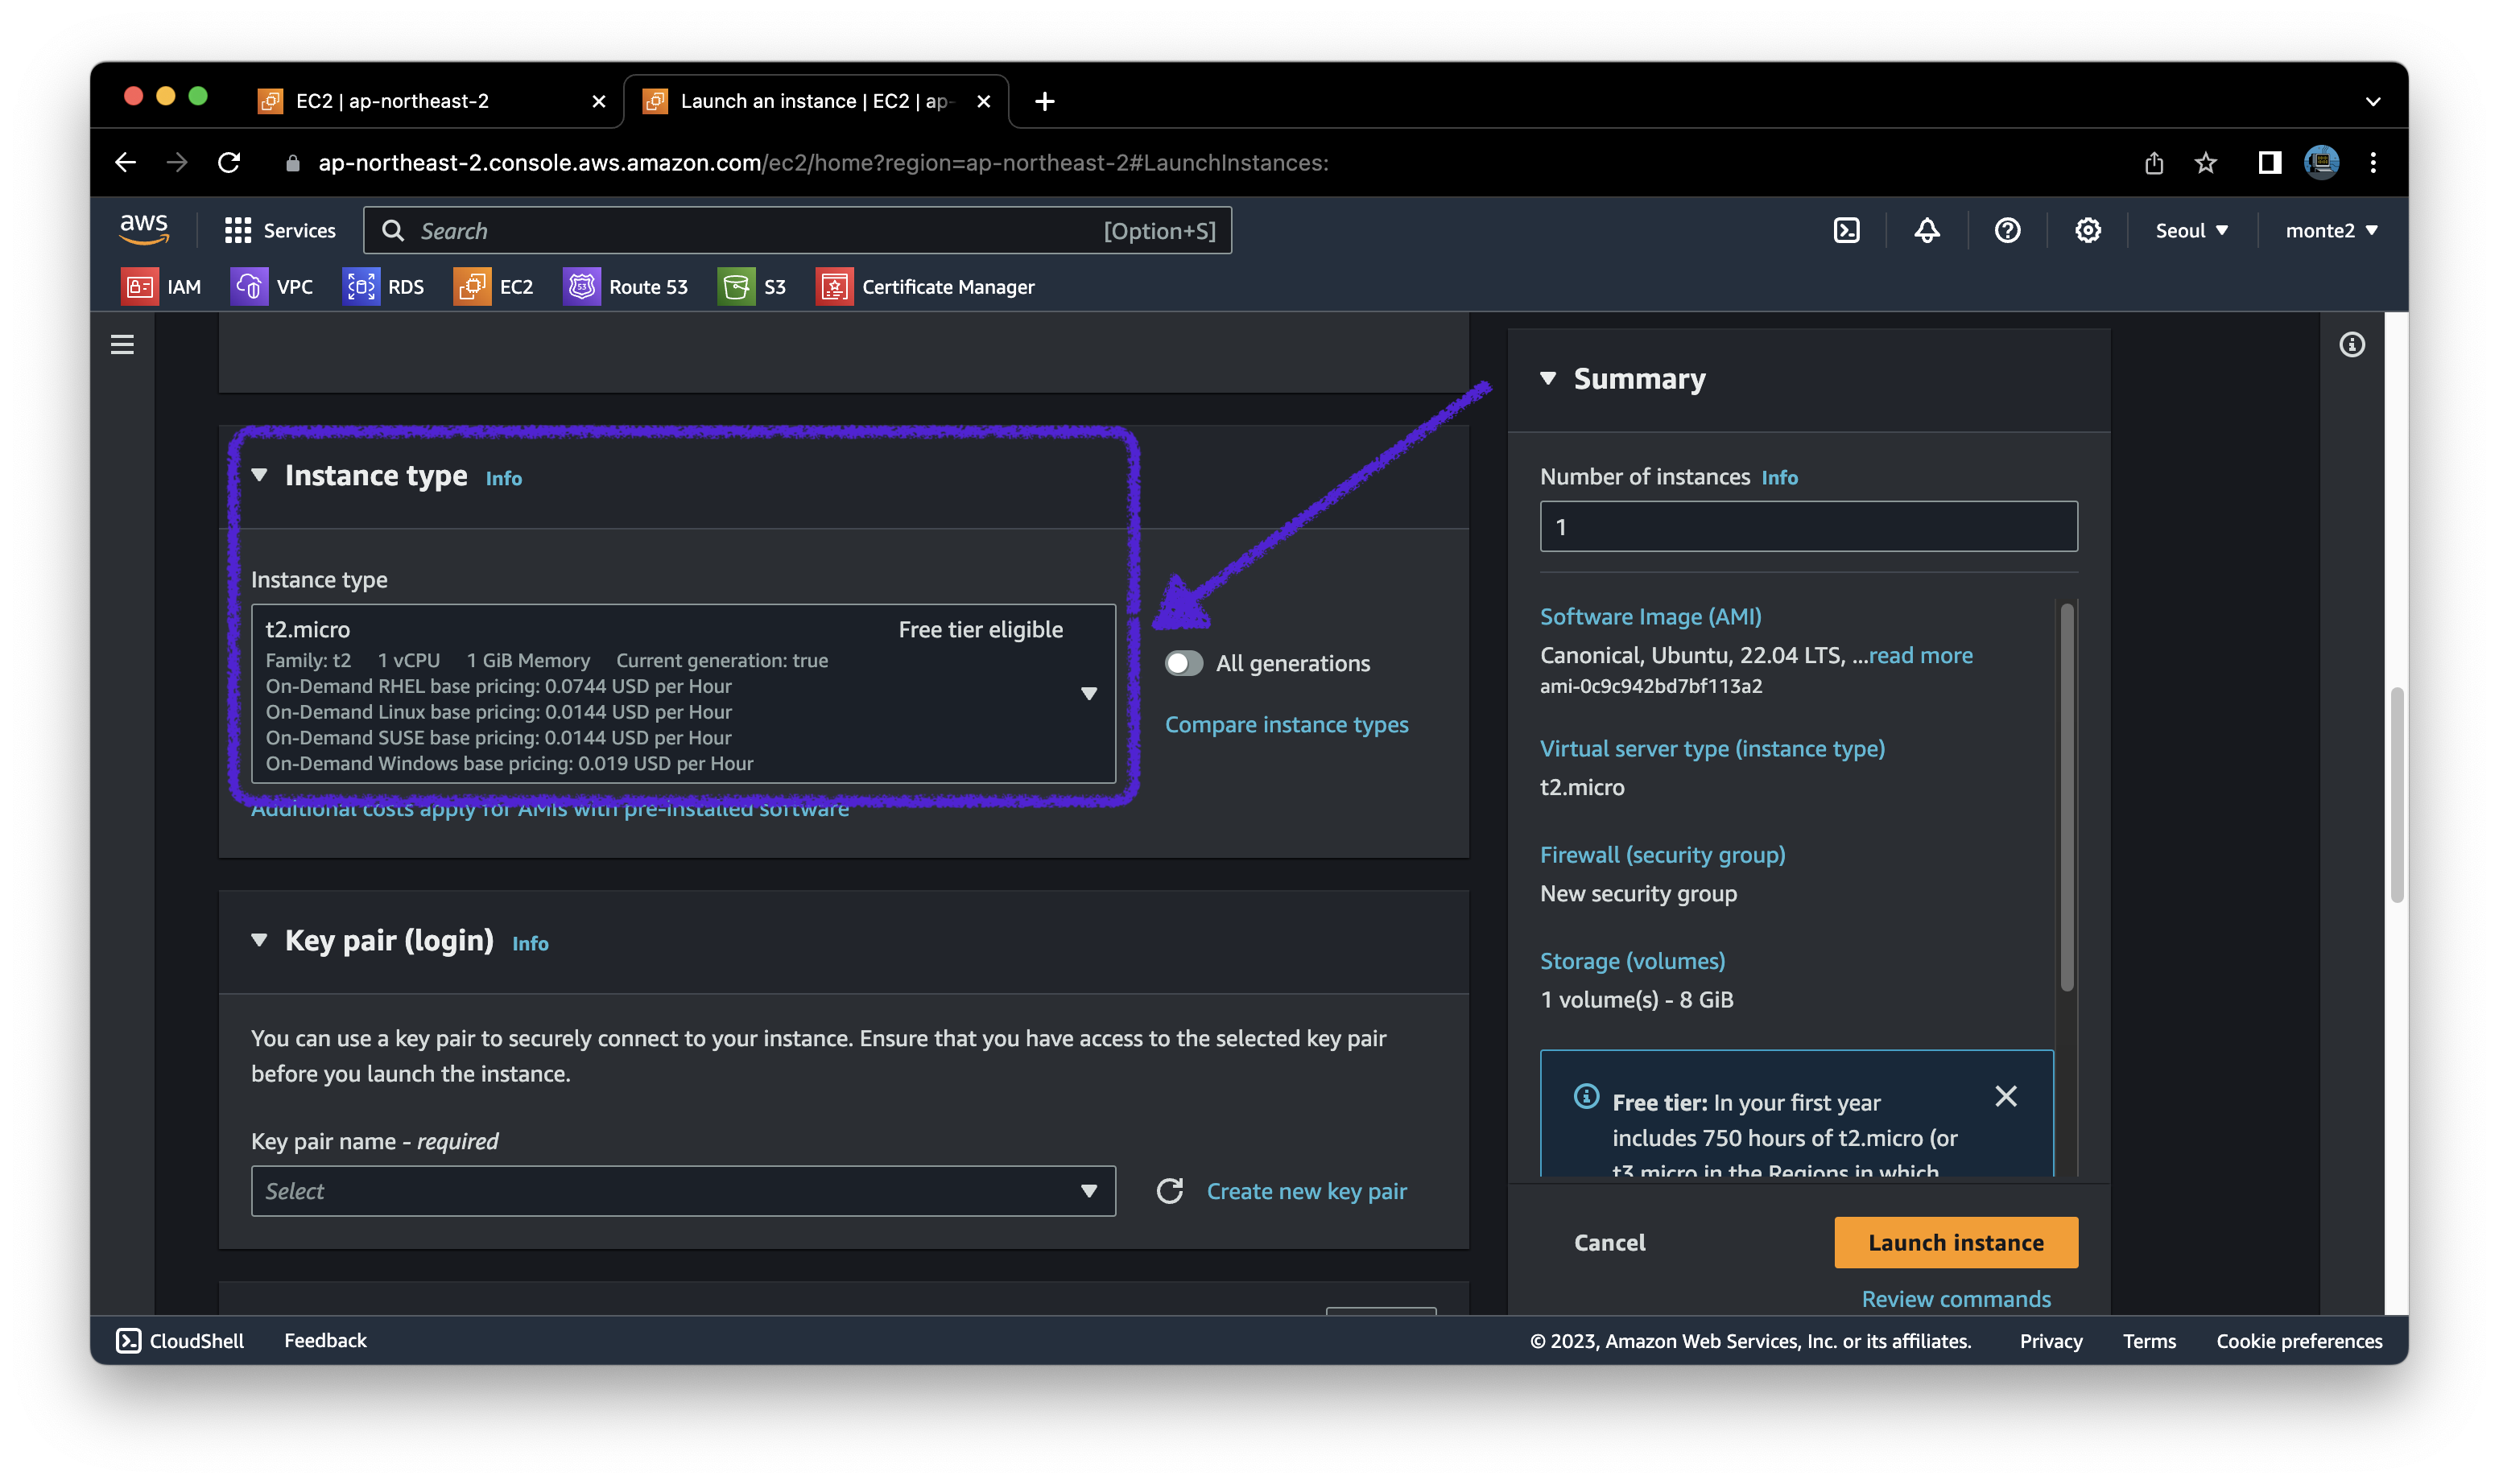Open the Certificate Manager shortcut
Viewport: 2499px width, 1484px height.
click(925, 287)
